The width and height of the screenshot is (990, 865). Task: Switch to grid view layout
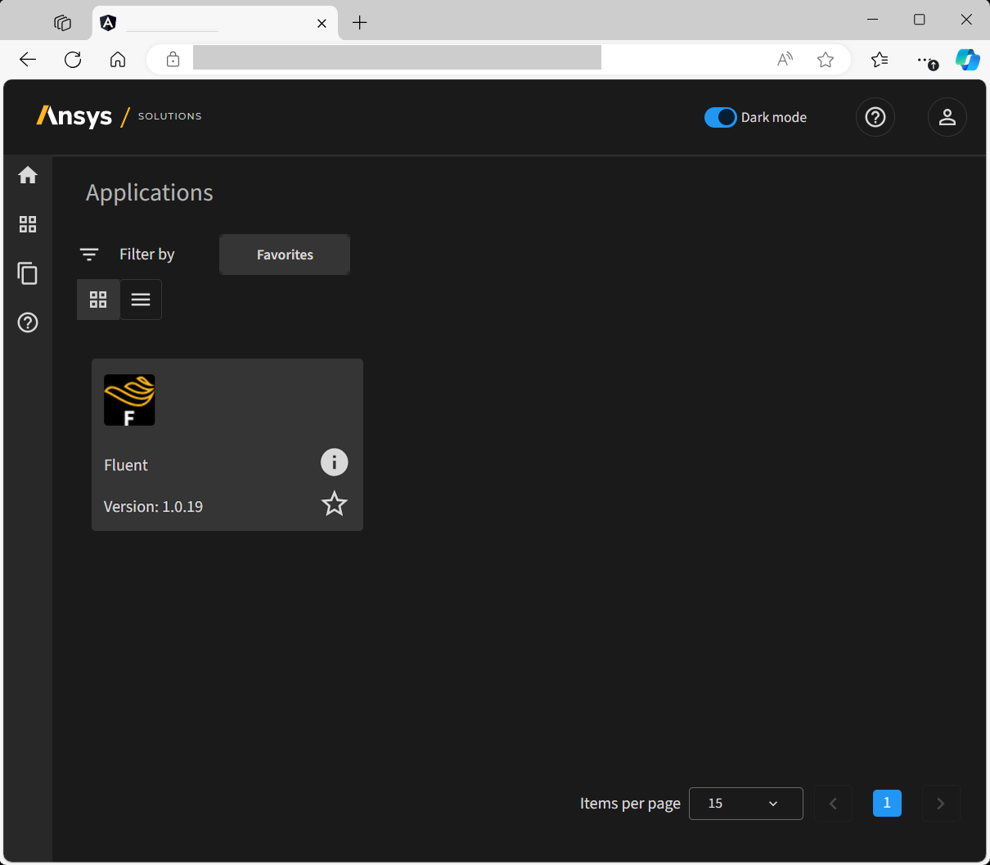tap(98, 300)
